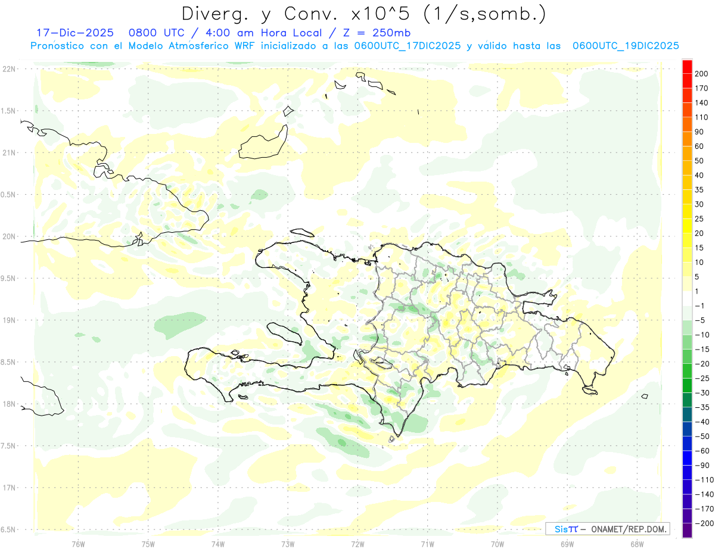Click the '7.5N' latitude label

[x=8, y=446]
